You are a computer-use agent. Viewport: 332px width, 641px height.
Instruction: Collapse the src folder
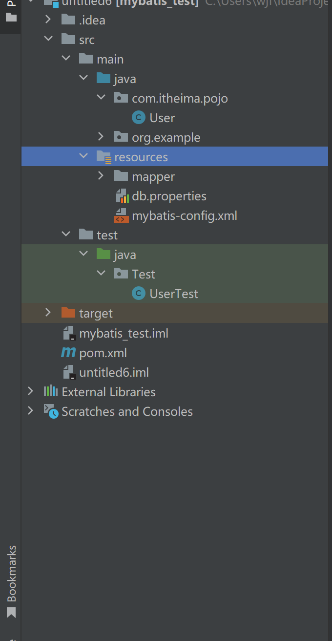(x=48, y=40)
